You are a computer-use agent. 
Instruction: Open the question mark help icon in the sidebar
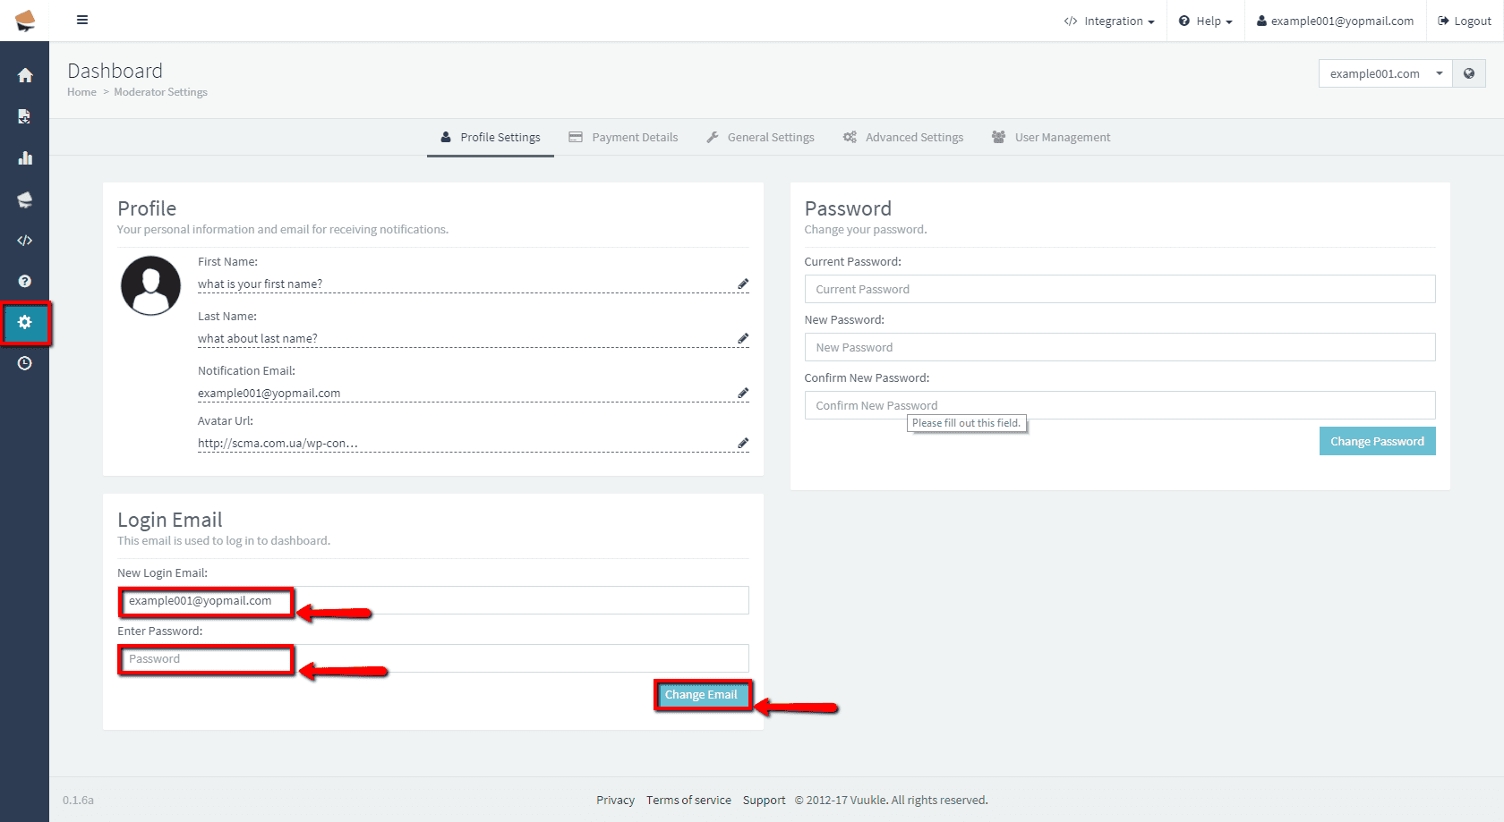pyautogui.click(x=25, y=281)
